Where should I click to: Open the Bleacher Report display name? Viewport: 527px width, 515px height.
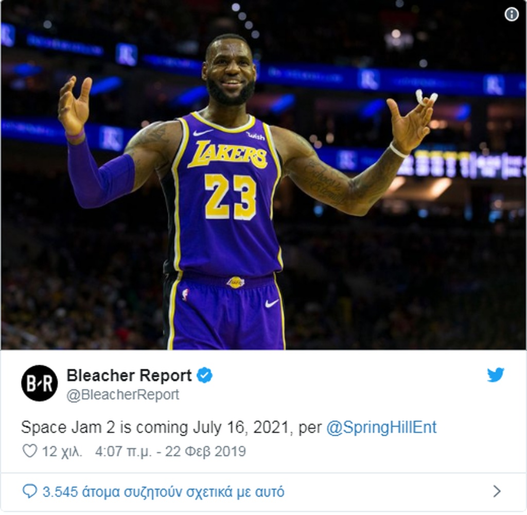tap(129, 375)
